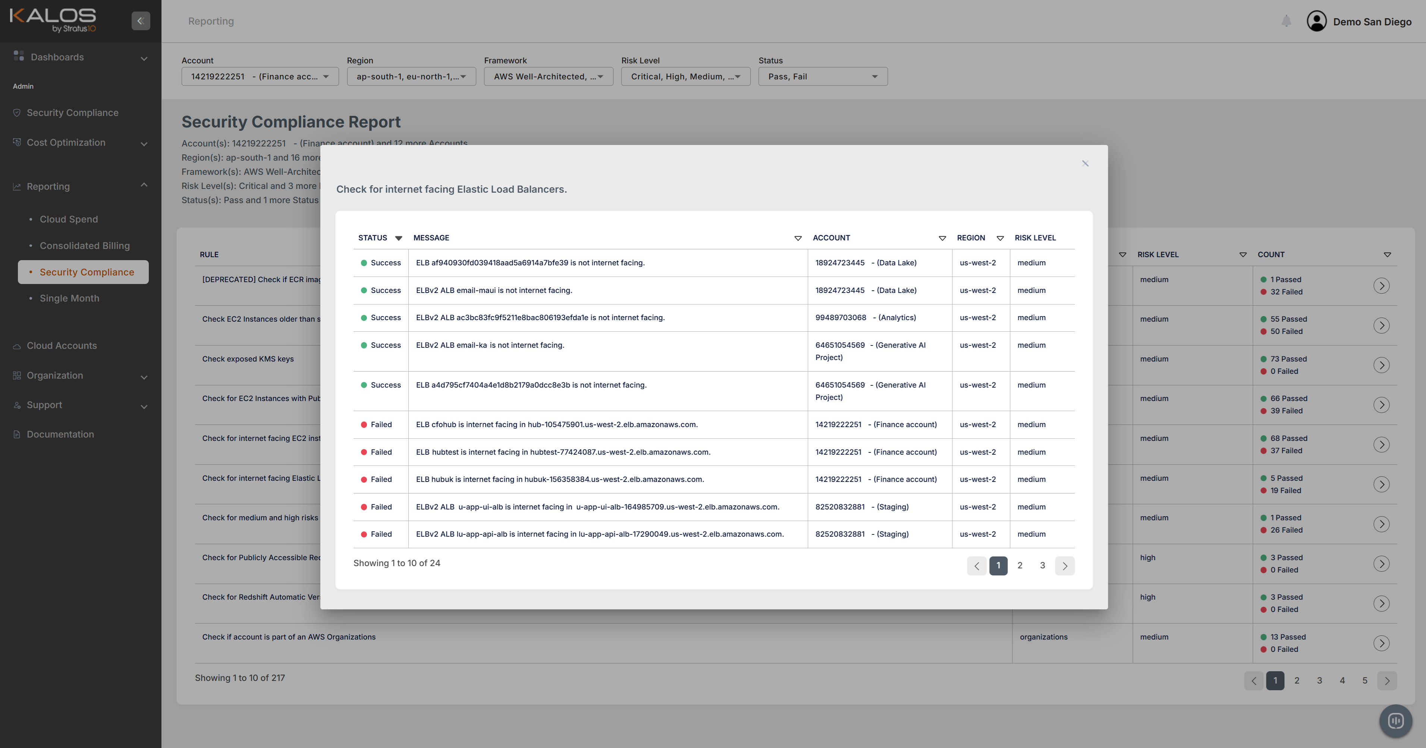Open the Status Pass, Fail dropdown
Image resolution: width=1426 pixels, height=748 pixels.
tap(823, 76)
